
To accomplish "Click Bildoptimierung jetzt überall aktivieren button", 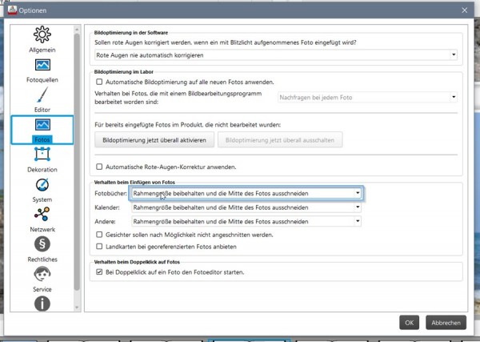I will [x=154, y=140].
